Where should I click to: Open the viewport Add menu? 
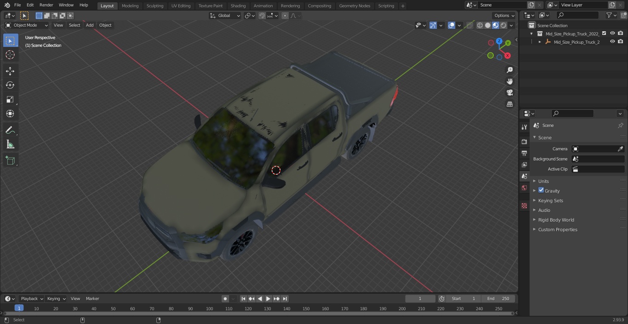point(90,25)
